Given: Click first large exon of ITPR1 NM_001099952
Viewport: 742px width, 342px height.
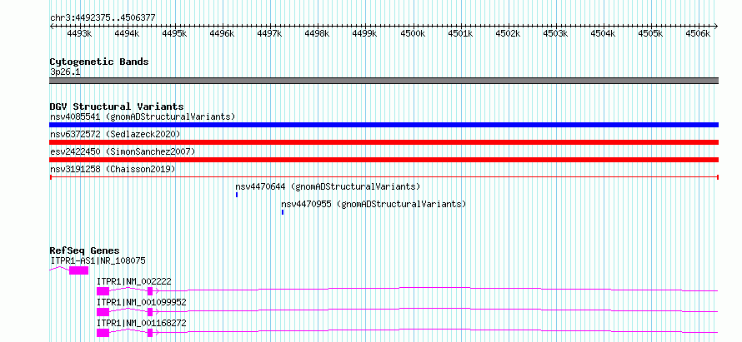Looking at the screenshot, I should click(x=103, y=312).
